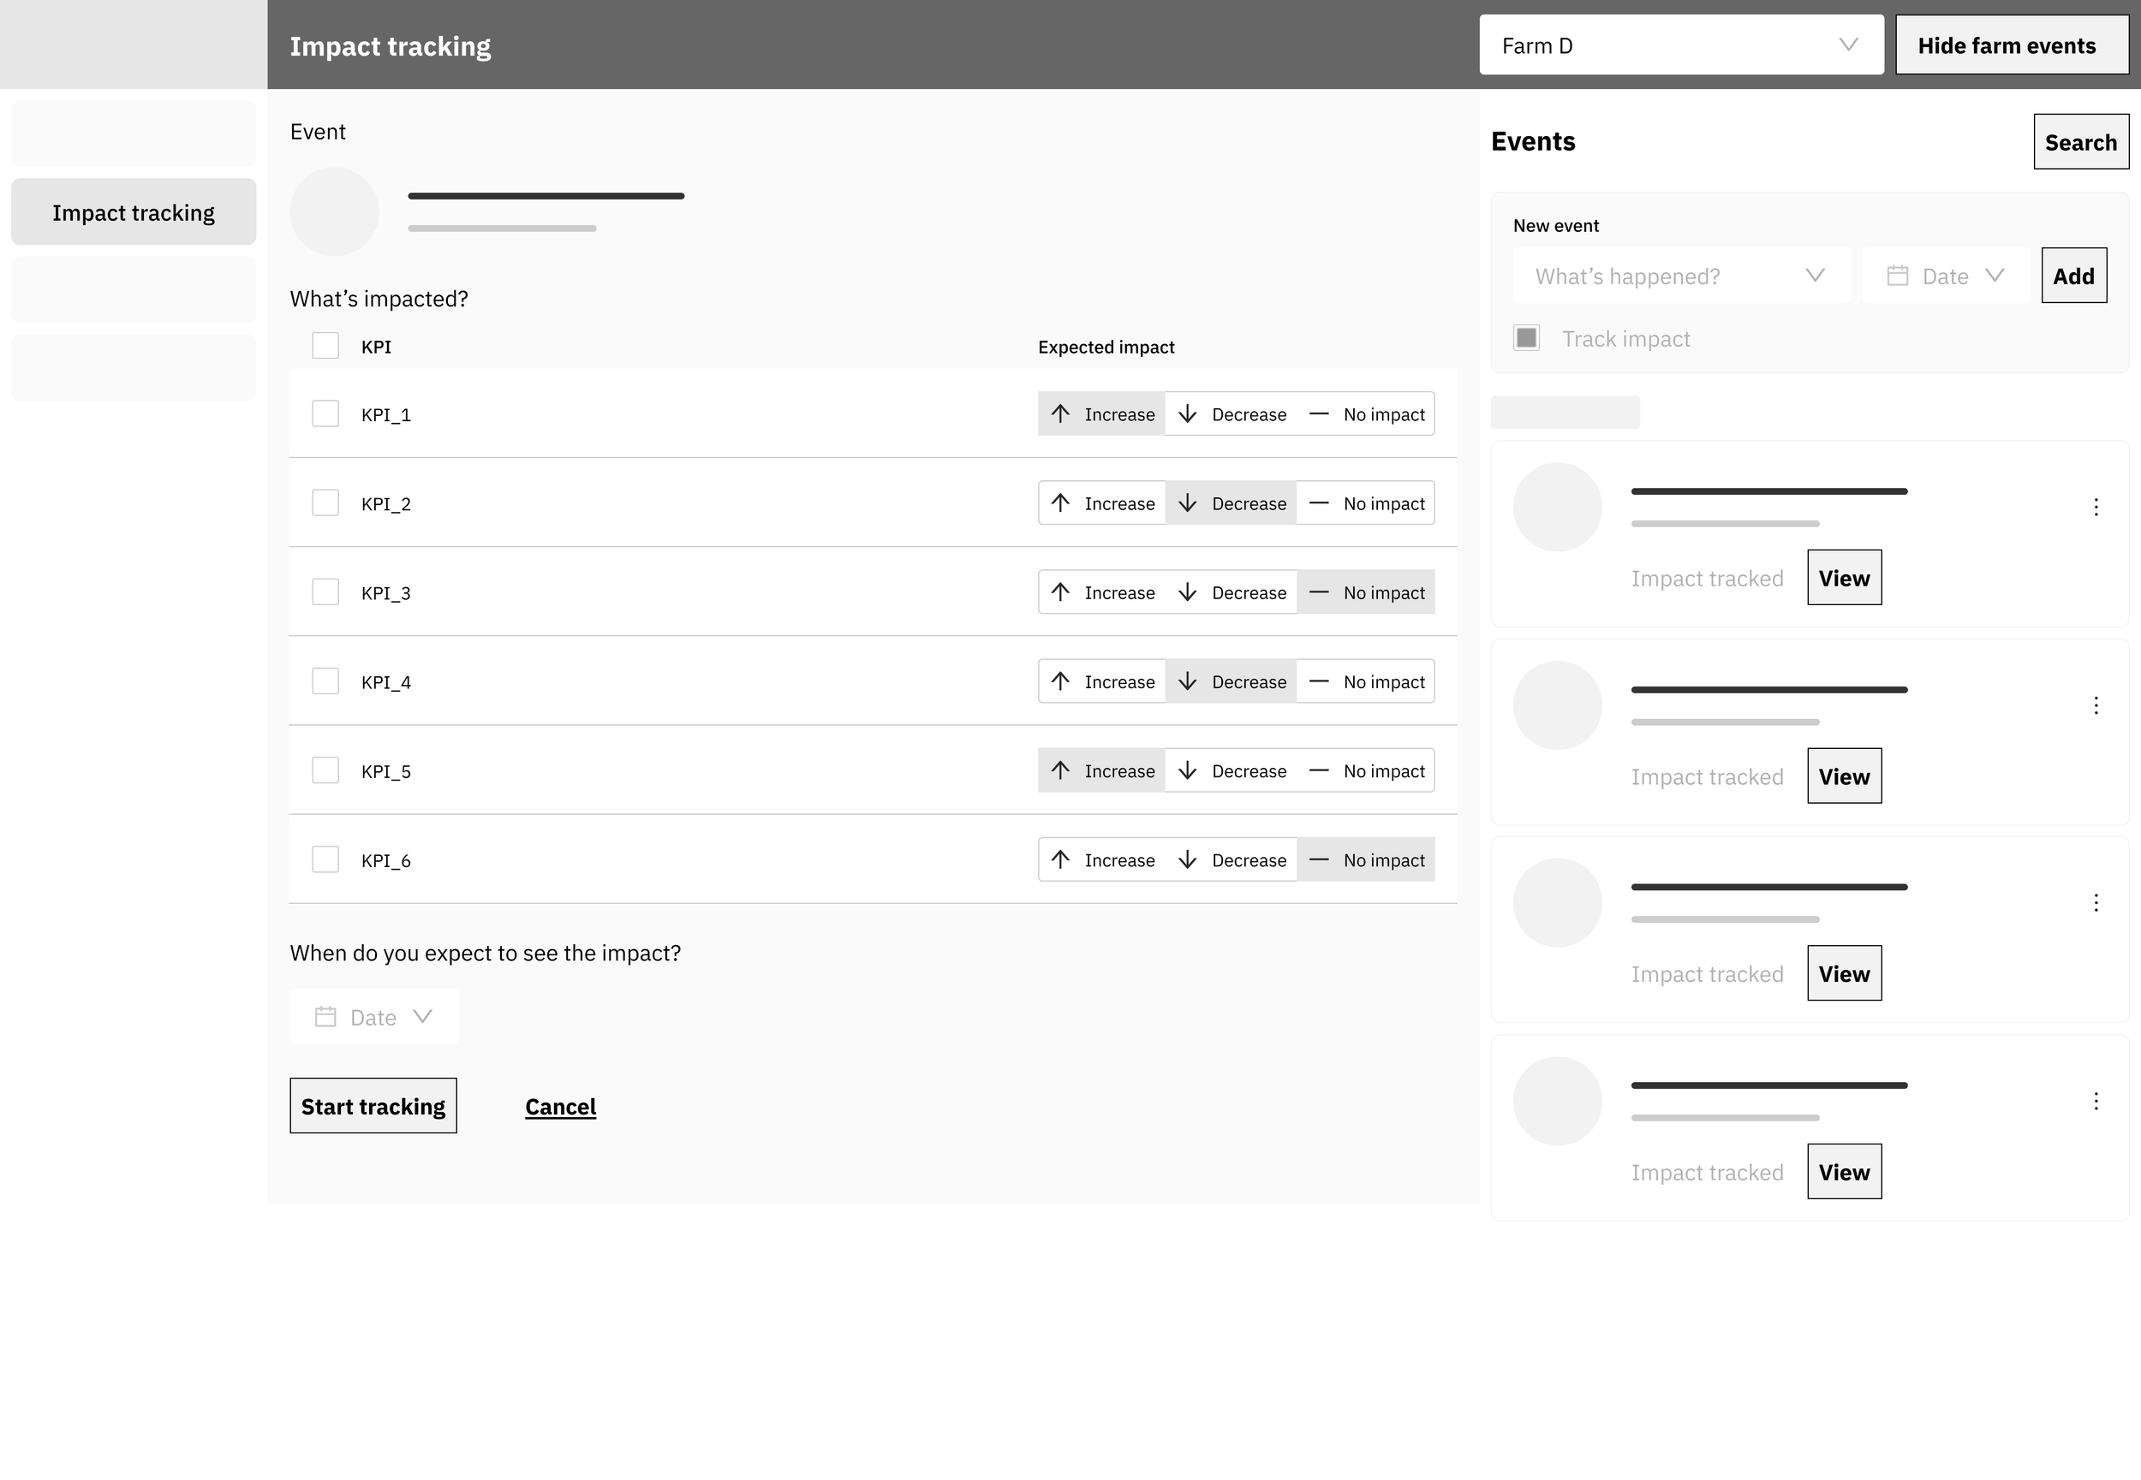Toggle the Track impact checkbox
2141x1480 pixels.
[1526, 337]
